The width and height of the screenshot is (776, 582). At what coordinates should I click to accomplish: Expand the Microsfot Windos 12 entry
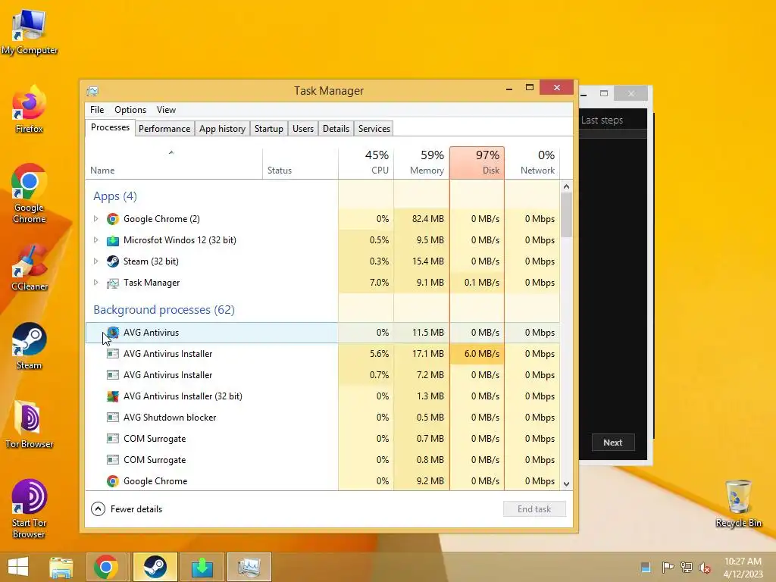pos(96,240)
